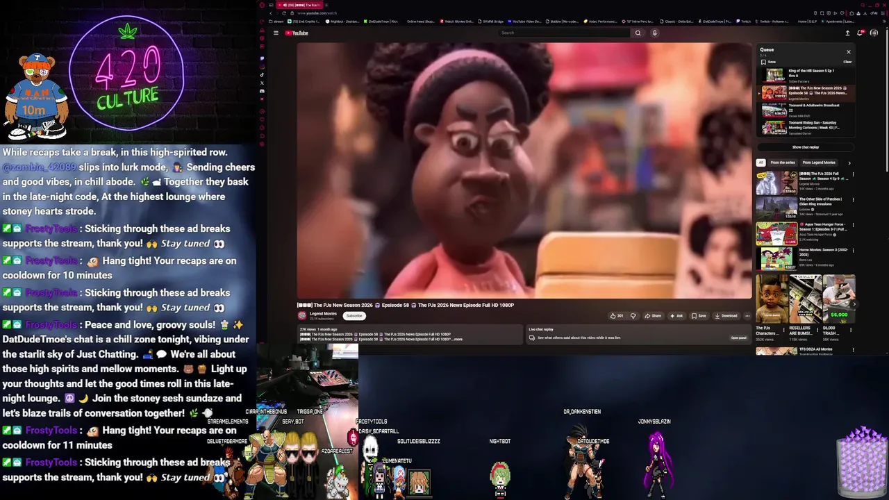Open YouTube notifications bell

pos(861,33)
